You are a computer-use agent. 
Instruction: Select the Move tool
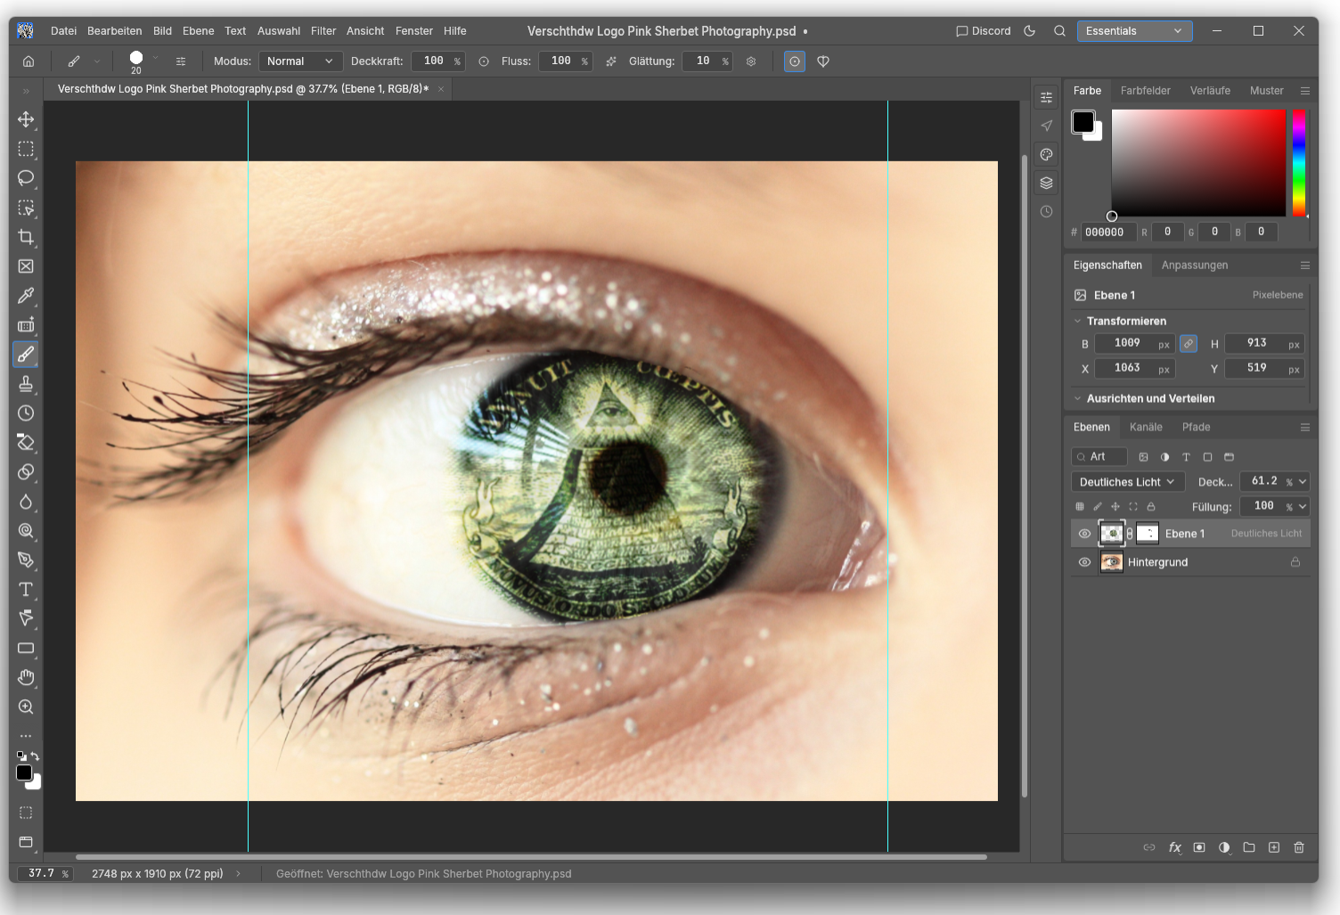coord(26,119)
